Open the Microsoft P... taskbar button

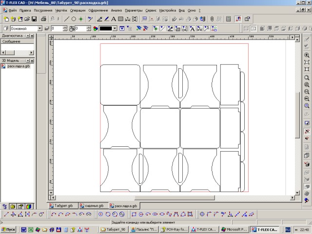tap(234, 230)
